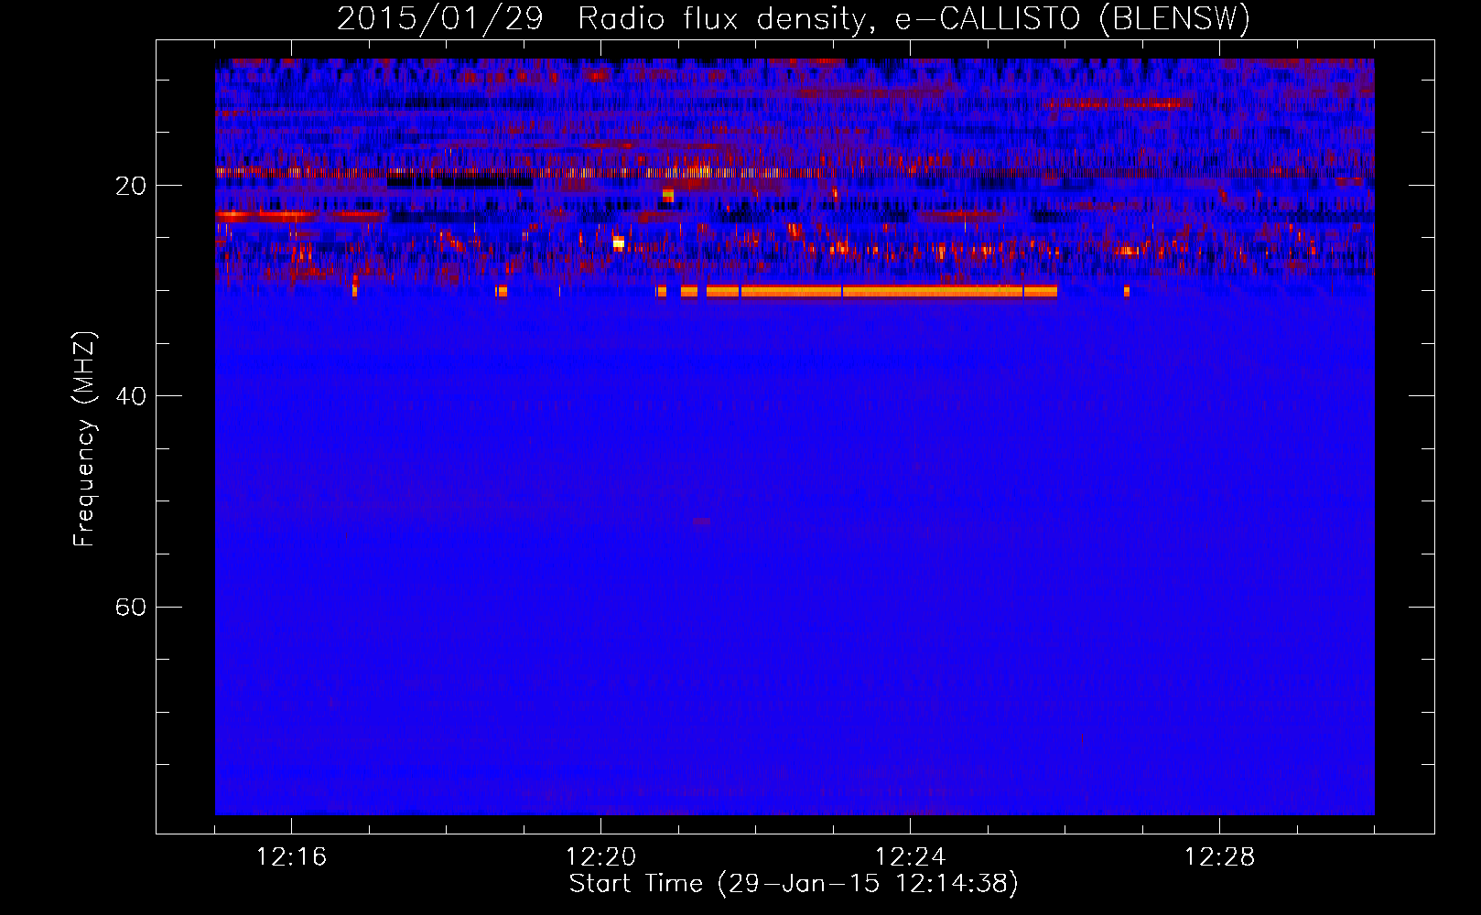Click the "12:20" time tick label
Viewport: 1481px width, 915px height.
(601, 857)
